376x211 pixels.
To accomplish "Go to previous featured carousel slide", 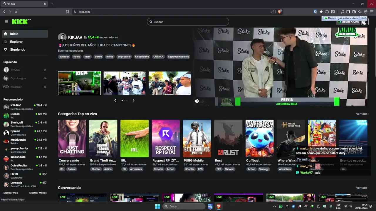I will [115, 101].
